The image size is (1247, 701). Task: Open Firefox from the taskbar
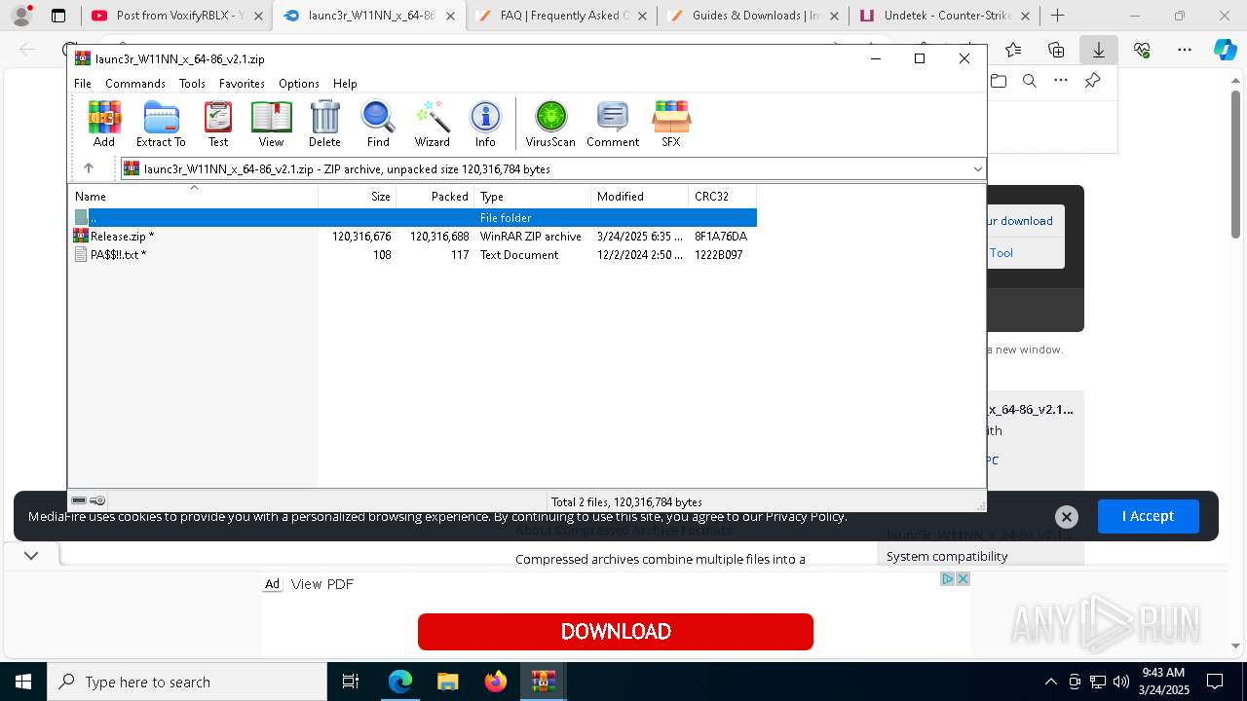[496, 682]
